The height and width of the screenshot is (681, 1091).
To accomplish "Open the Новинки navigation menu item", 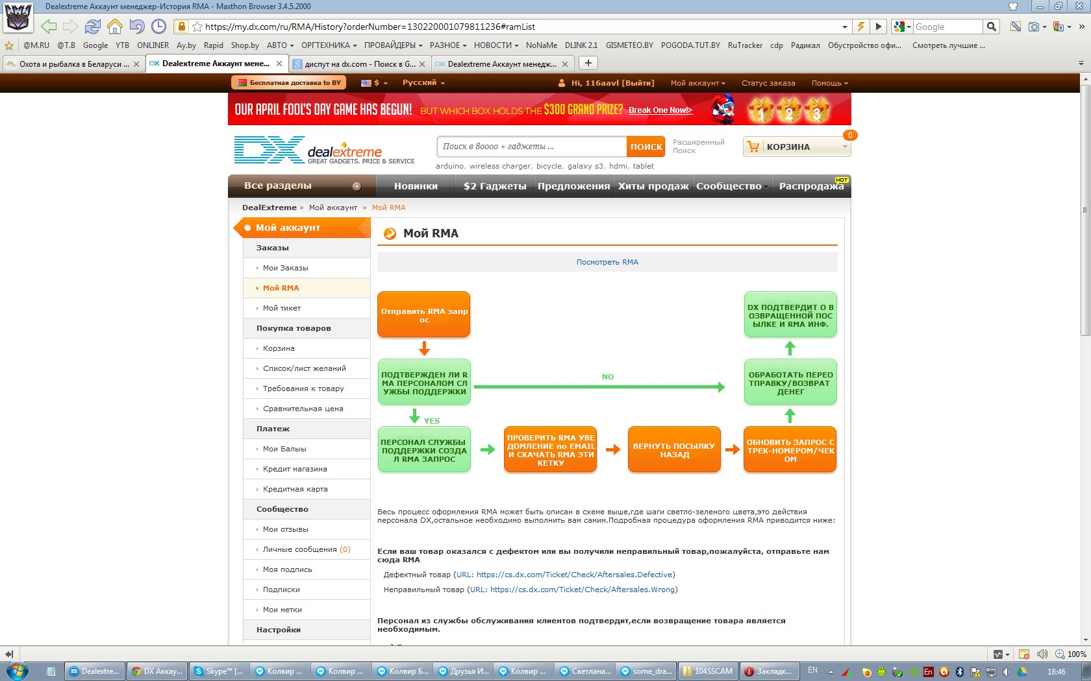I will click(416, 186).
